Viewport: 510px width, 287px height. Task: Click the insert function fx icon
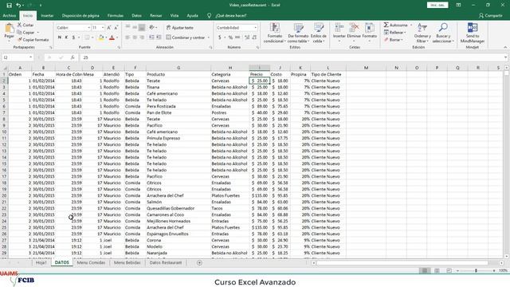[73, 57]
